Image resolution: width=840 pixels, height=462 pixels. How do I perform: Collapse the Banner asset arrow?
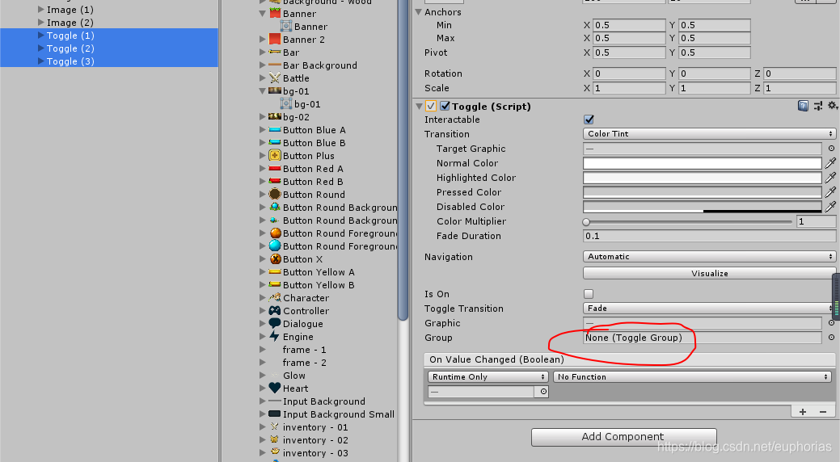tap(263, 14)
